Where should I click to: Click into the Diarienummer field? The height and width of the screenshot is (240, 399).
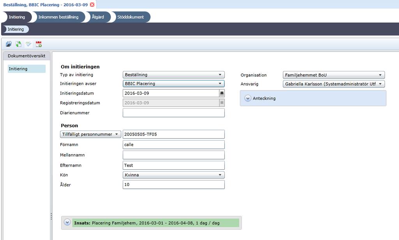click(x=173, y=113)
